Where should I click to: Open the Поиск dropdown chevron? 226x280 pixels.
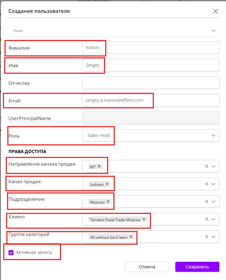tap(214, 31)
